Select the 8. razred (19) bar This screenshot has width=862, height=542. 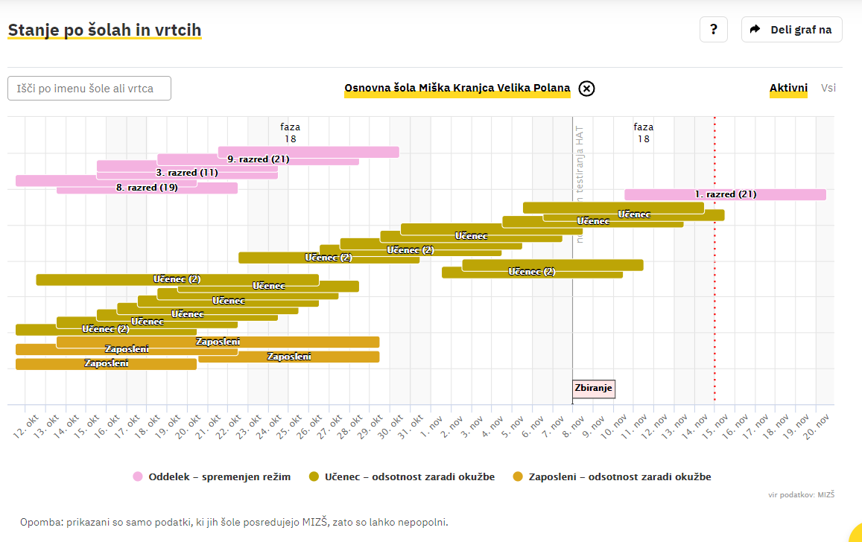click(147, 188)
